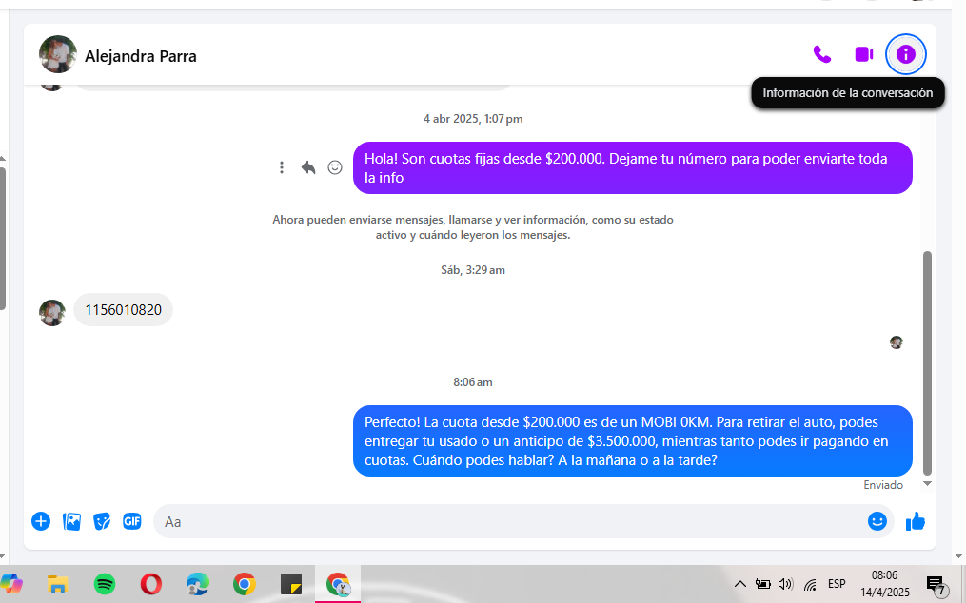Image resolution: width=966 pixels, height=603 pixels.
Task: Open the notification center with 7 notifications
Action: 936,585
